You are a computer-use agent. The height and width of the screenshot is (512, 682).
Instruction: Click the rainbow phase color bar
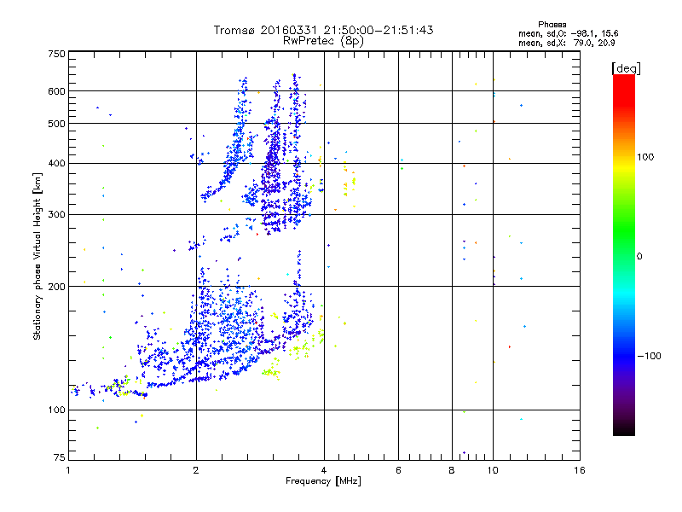pos(624,254)
